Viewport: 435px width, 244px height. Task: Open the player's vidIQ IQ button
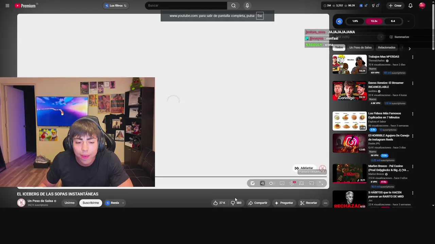[x=262, y=183]
